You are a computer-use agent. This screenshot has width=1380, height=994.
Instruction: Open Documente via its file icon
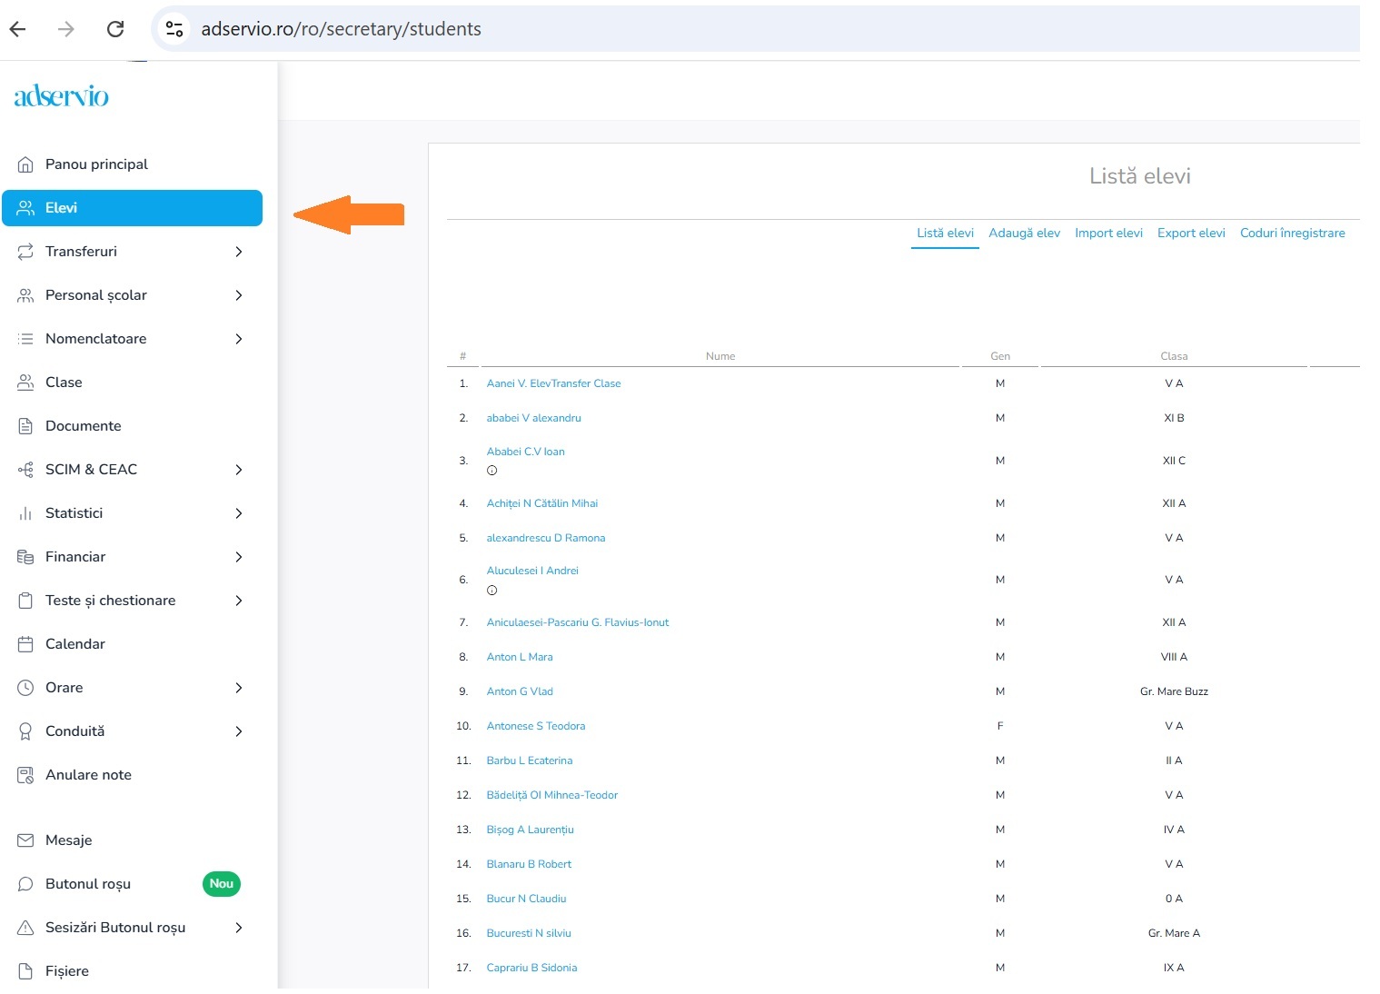[x=25, y=426]
